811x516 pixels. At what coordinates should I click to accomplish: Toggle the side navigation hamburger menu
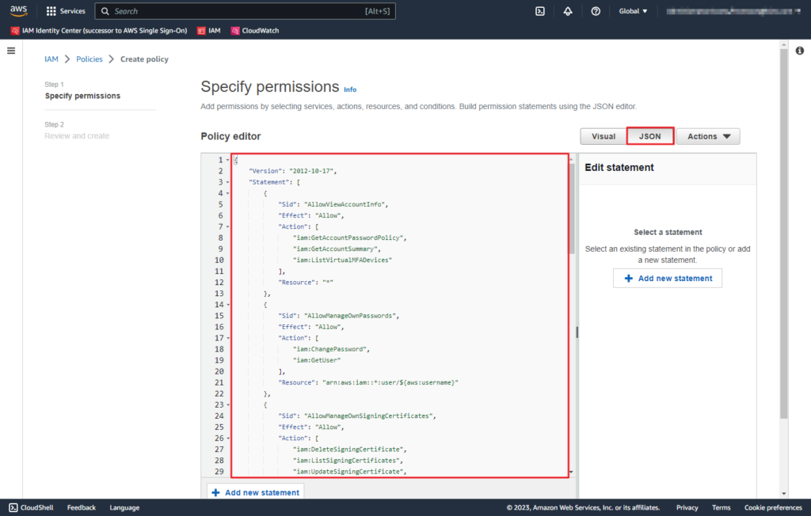pos(11,51)
